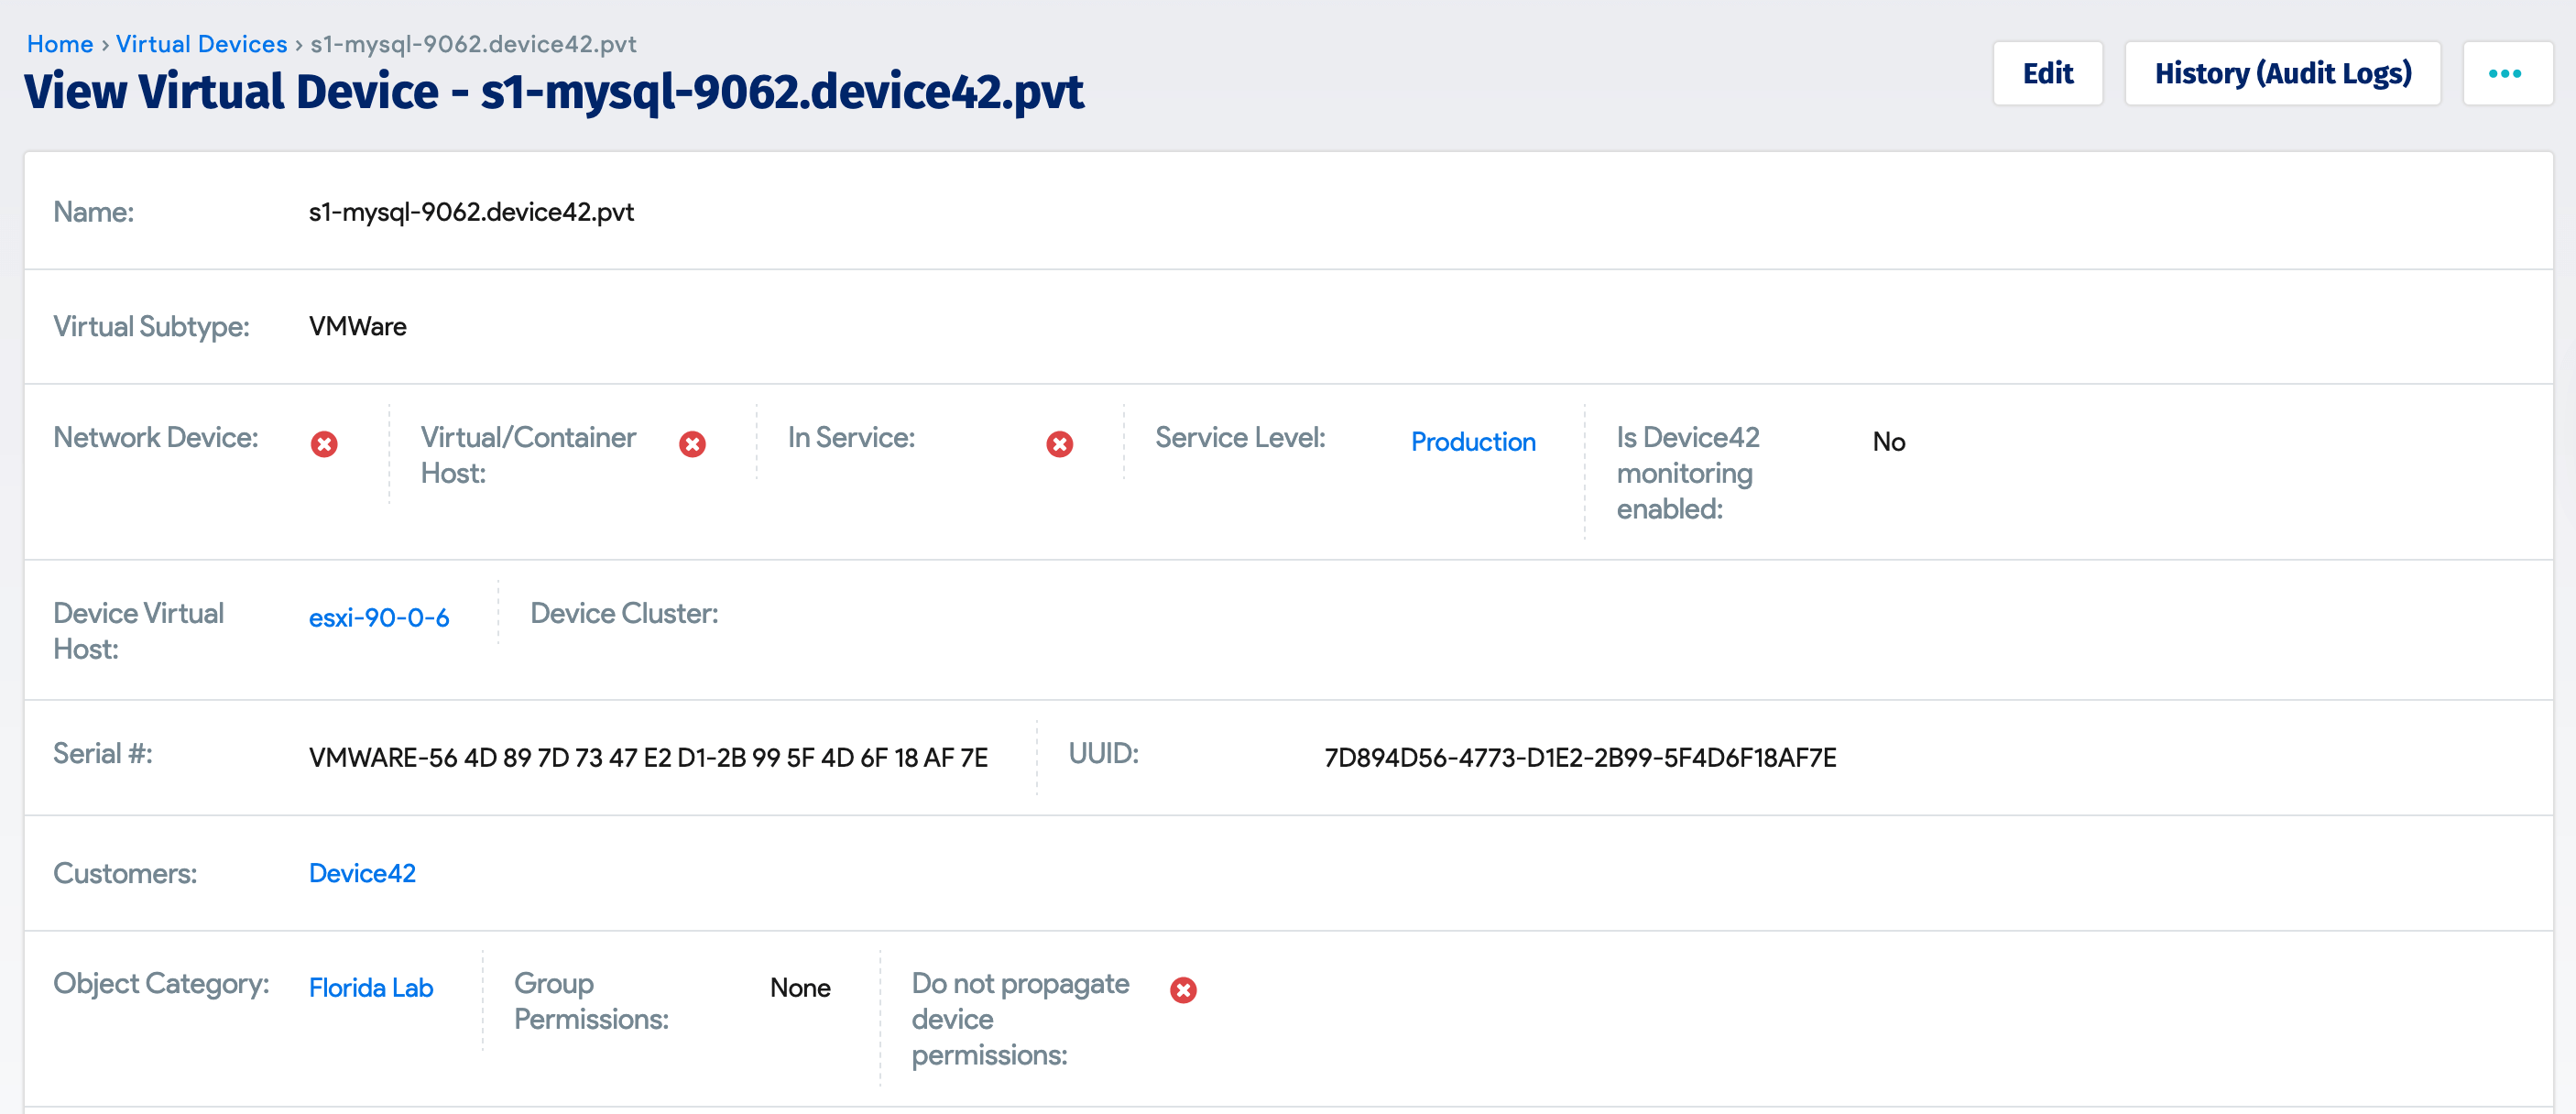Open the Florida Lab object category

[371, 987]
